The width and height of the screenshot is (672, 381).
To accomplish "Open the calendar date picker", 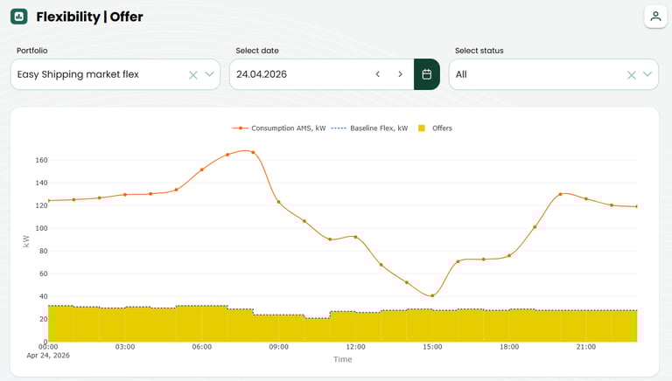I will [426, 74].
